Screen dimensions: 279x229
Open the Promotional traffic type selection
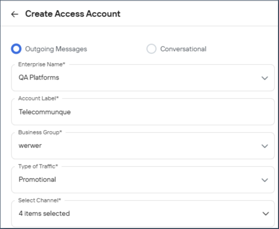pos(143,179)
